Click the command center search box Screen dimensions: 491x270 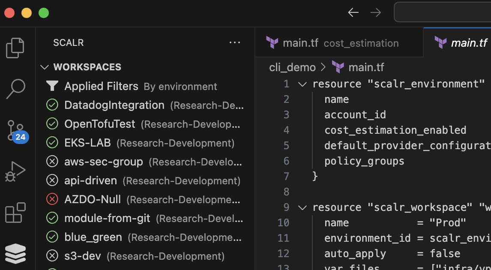click(443, 12)
